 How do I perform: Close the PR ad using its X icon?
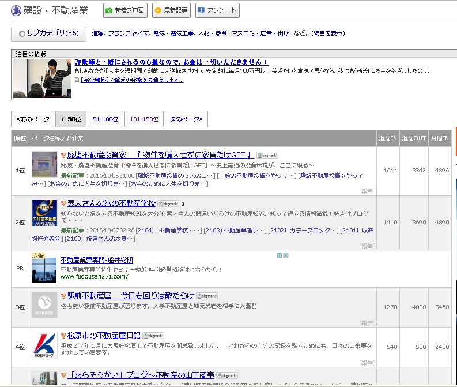click(x=285, y=256)
